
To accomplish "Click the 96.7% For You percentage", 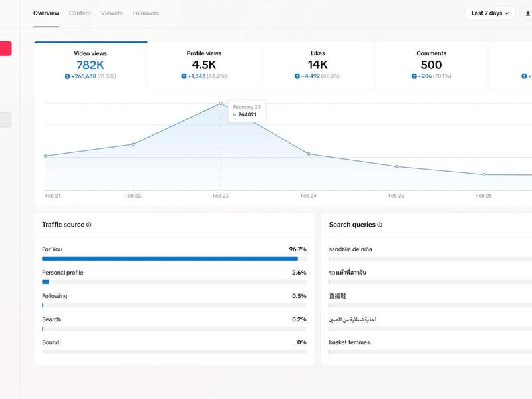I will [297, 249].
